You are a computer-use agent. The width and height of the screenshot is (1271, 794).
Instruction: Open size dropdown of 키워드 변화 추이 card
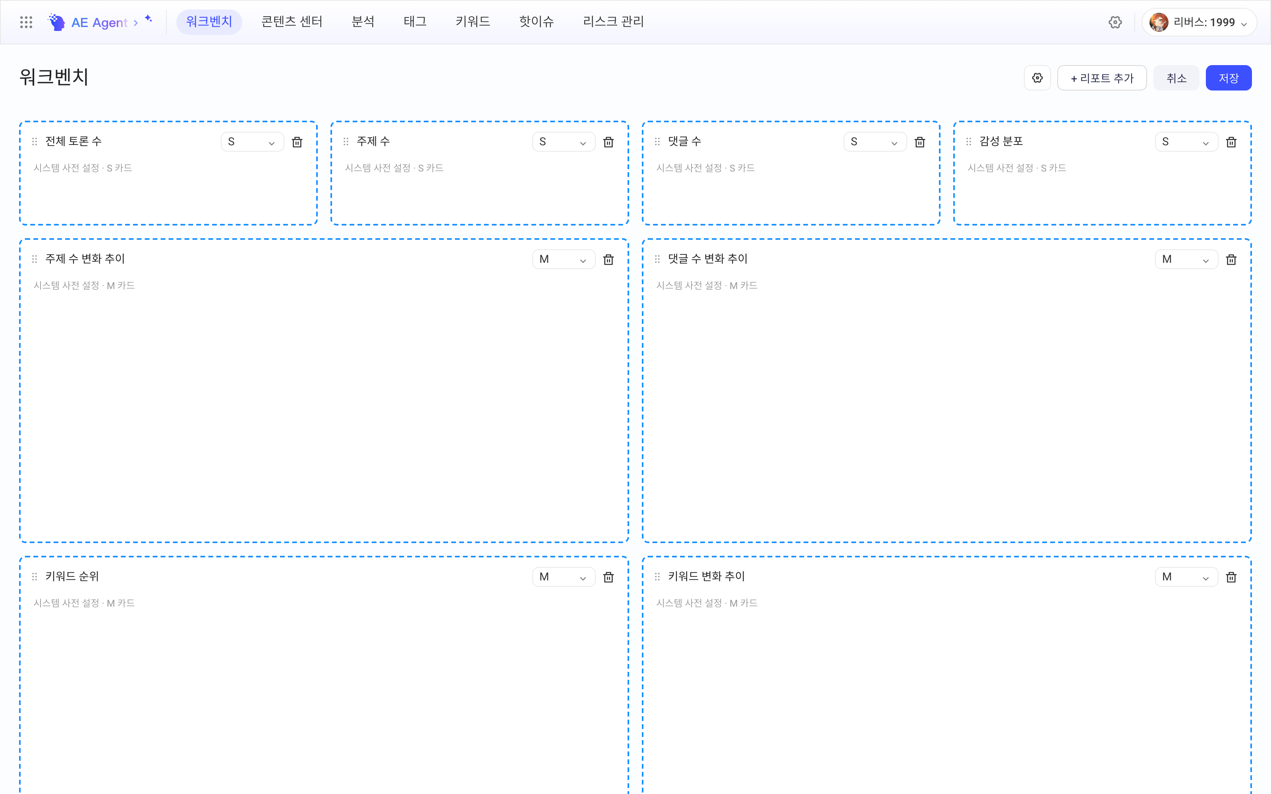pyautogui.click(x=1186, y=577)
